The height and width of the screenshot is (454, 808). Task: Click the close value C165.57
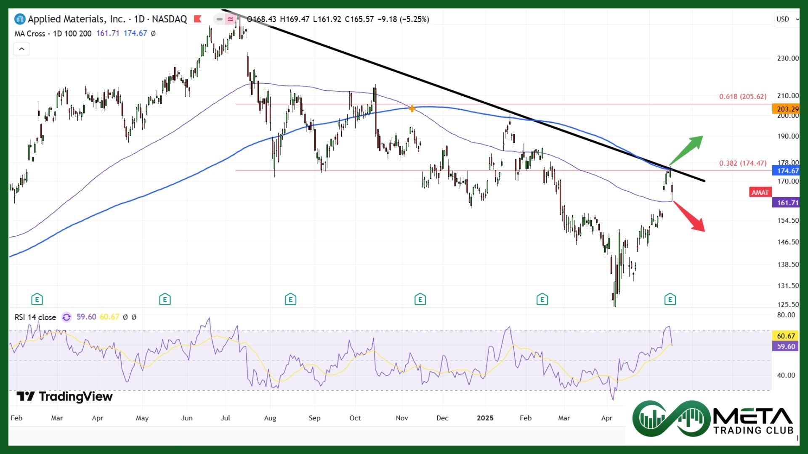pyautogui.click(x=359, y=19)
